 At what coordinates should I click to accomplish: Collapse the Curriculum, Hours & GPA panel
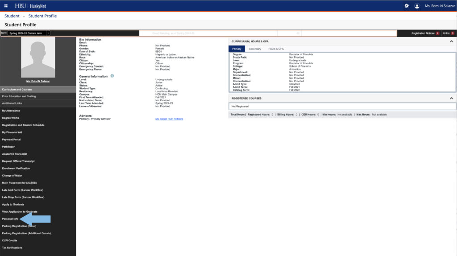pos(451,41)
